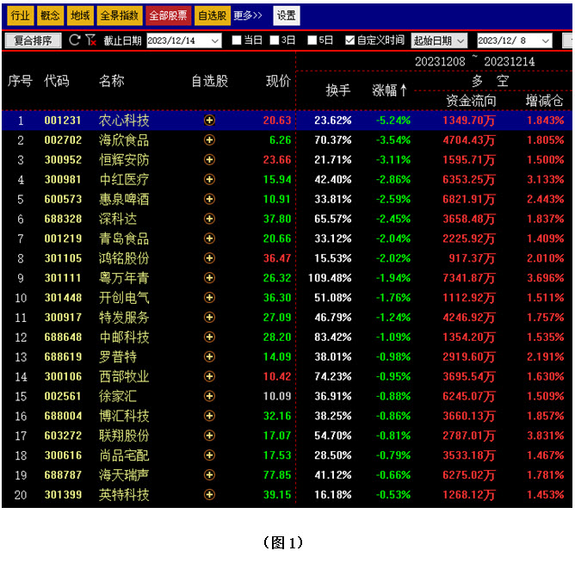Sort by the 涨幅 column header
575x563 pixels.
(390, 90)
